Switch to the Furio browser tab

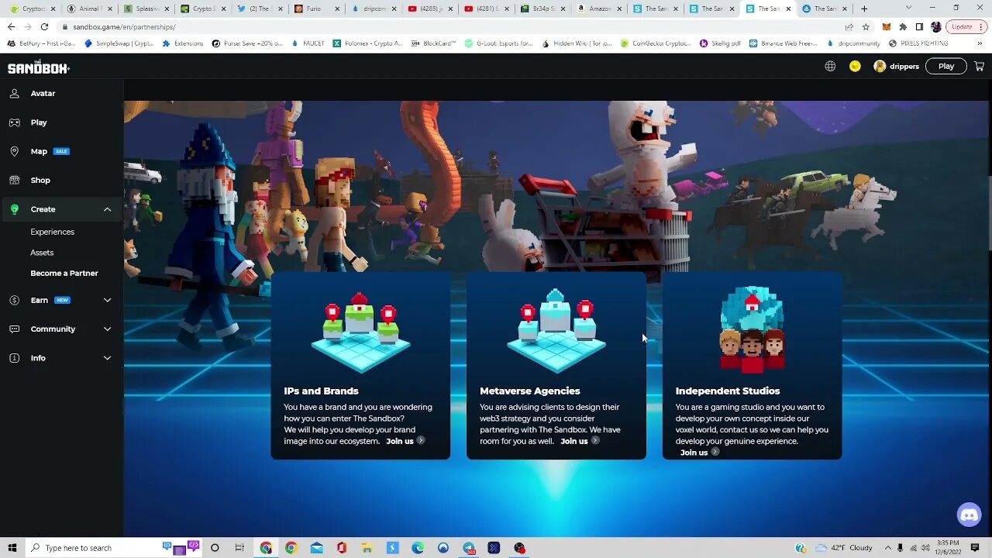coord(318,9)
